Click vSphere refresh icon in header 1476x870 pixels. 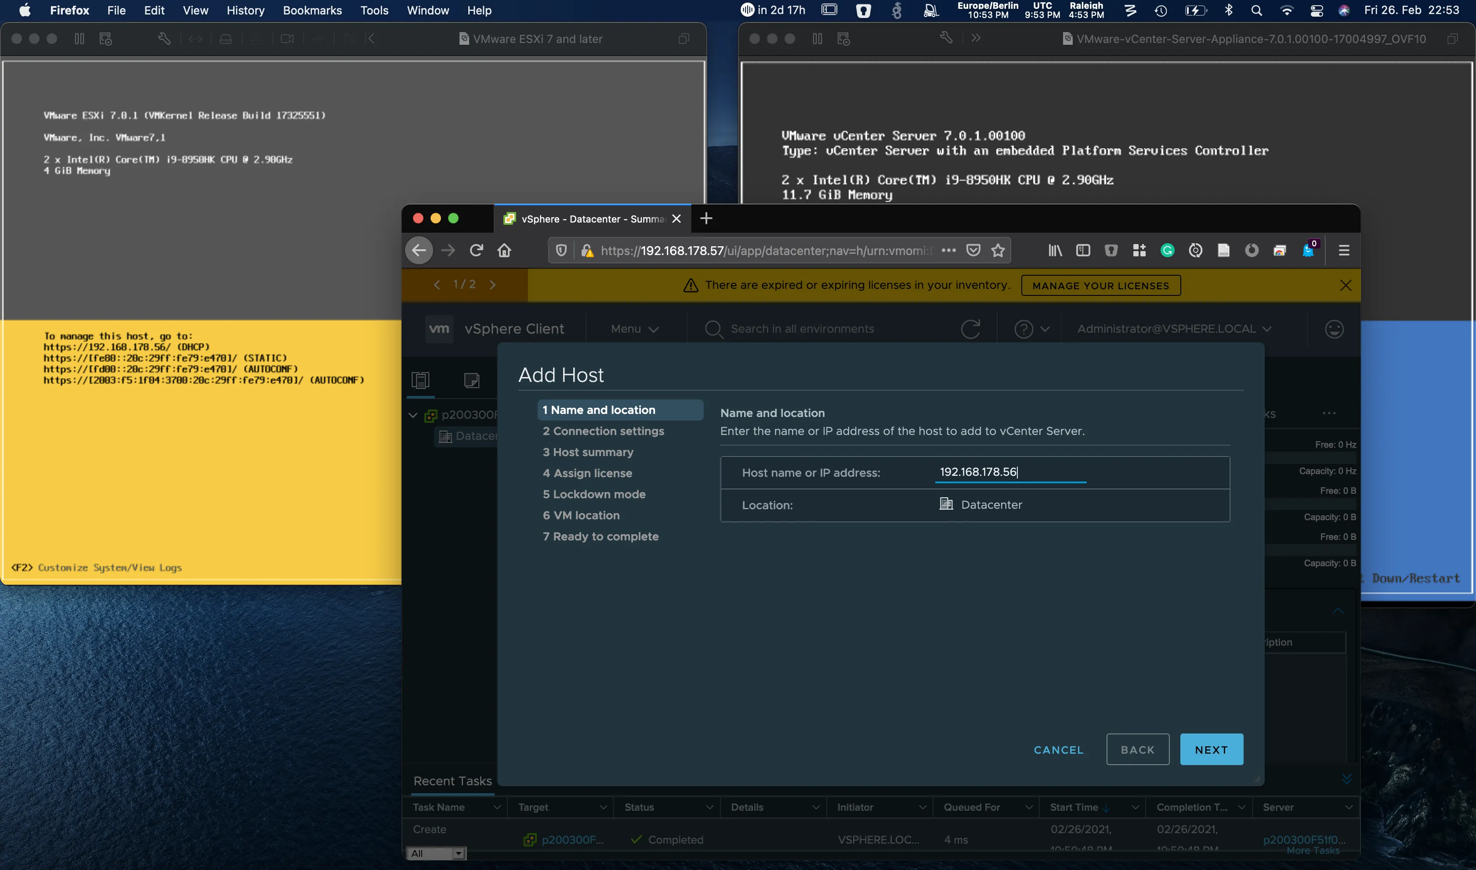(971, 329)
